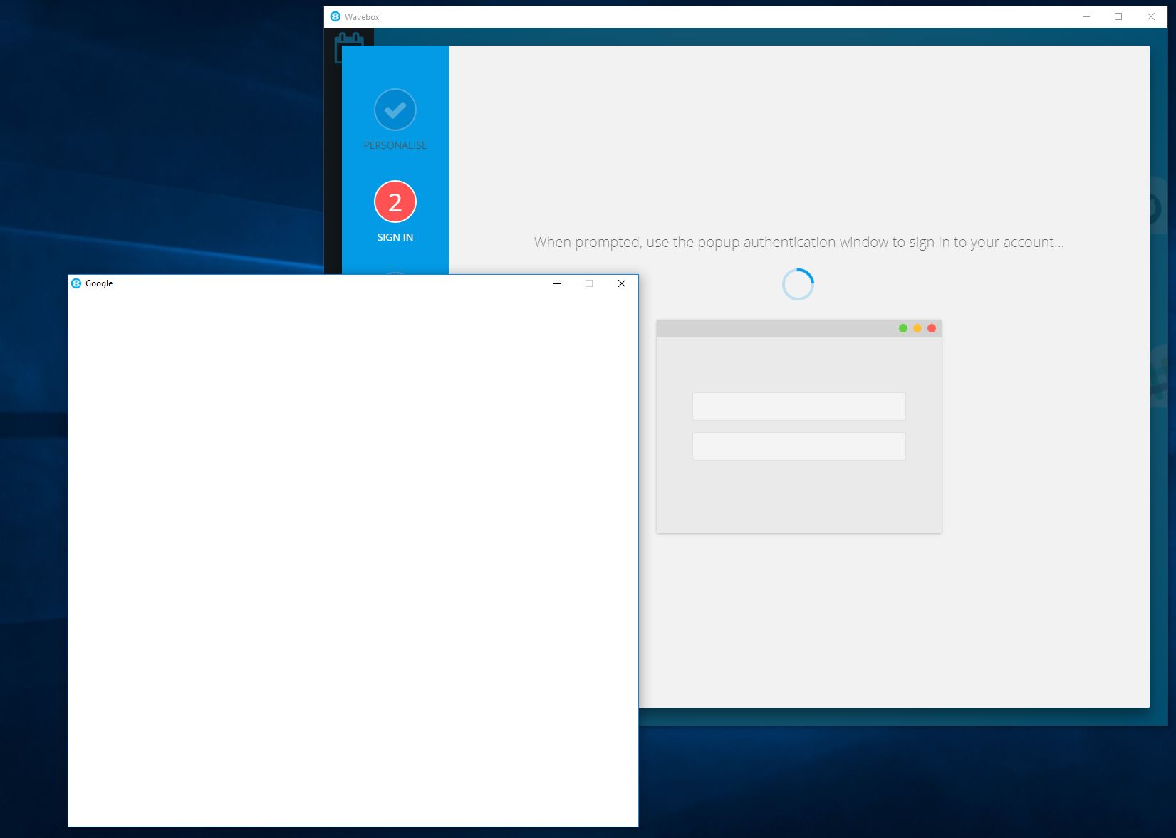The image size is (1176, 838).
Task: Minimize the Google popup window
Action: (x=557, y=283)
